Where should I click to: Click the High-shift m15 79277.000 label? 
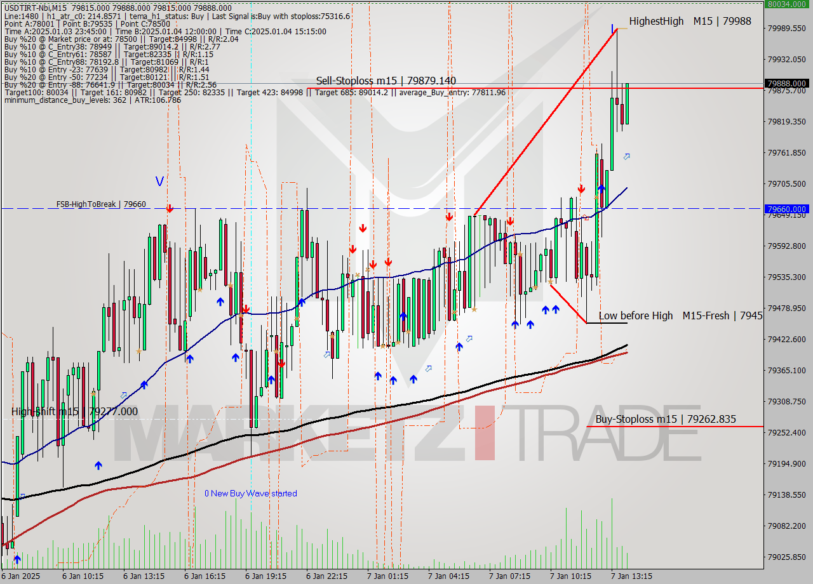point(74,411)
